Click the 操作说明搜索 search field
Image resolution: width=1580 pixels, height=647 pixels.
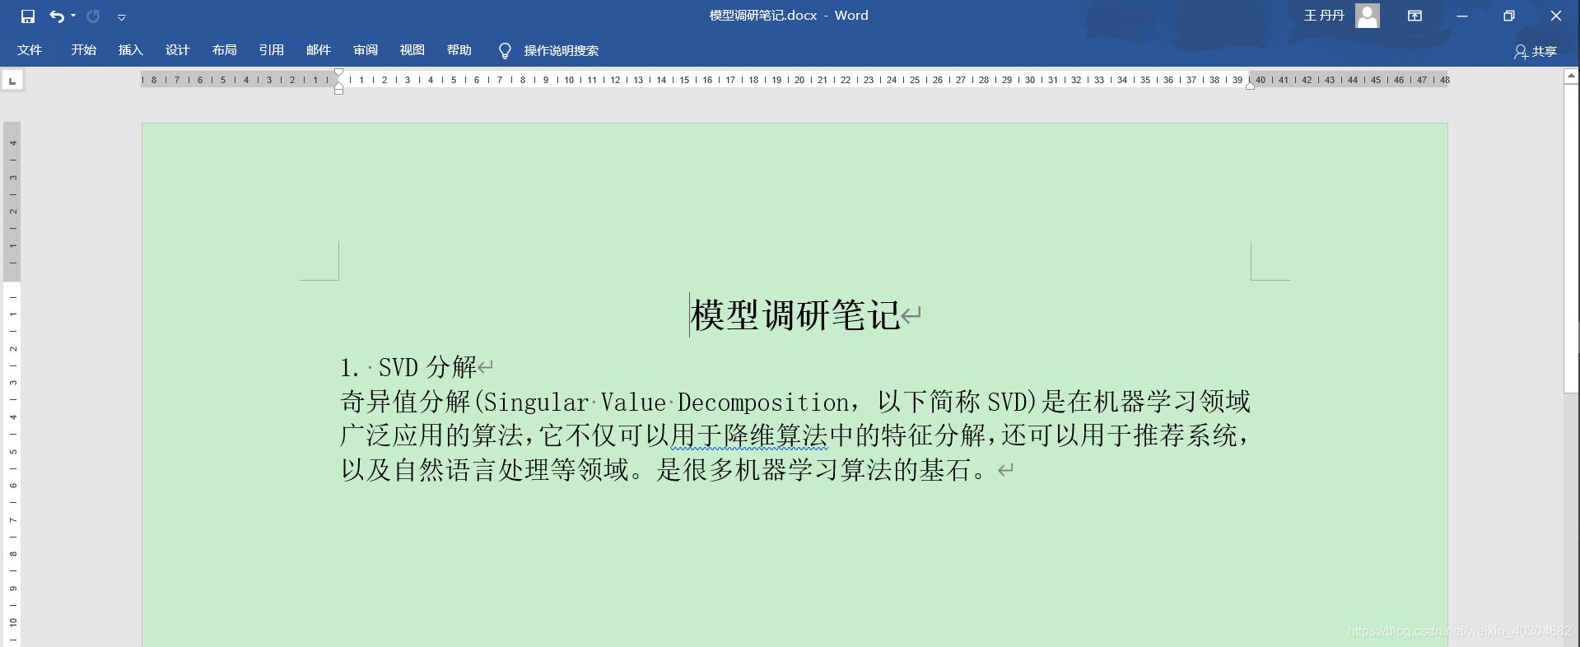[562, 51]
